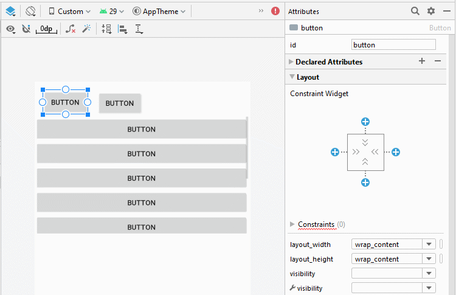
Task: Open the AppTheme selector dropdown
Action: point(159,12)
